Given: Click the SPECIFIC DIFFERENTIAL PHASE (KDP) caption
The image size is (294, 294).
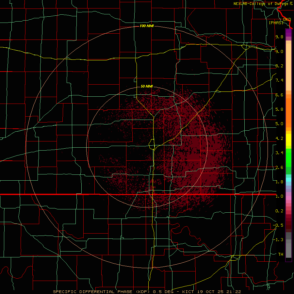Looking at the screenshot, I should [x=101, y=292].
